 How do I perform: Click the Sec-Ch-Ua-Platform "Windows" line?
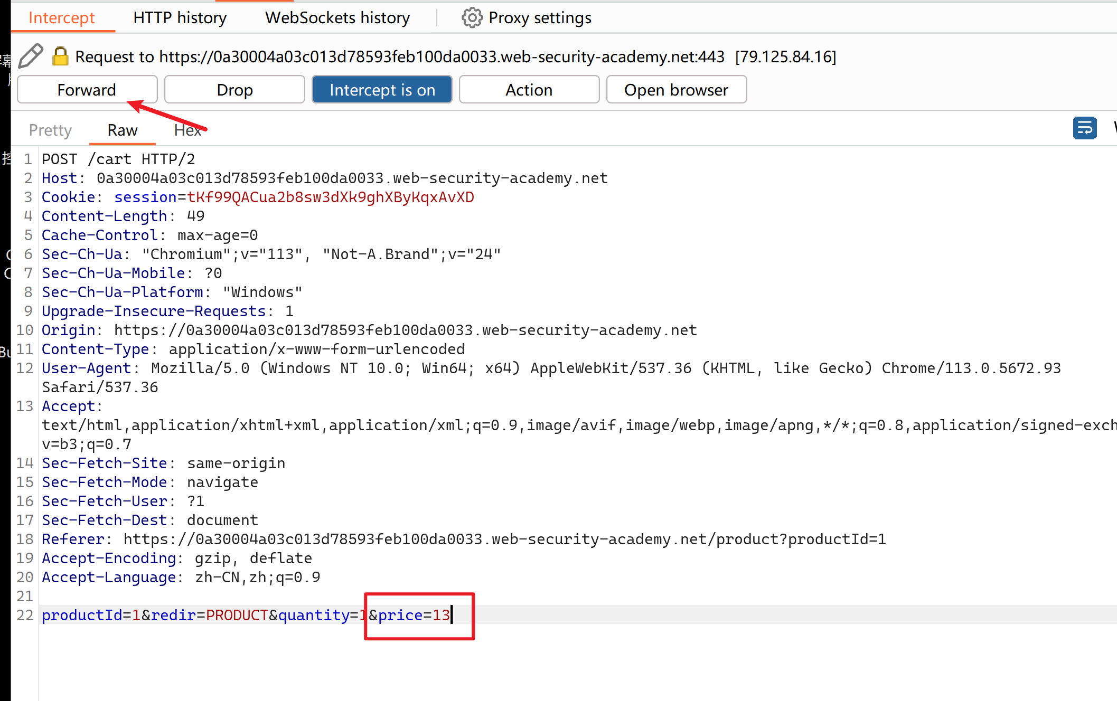click(x=172, y=292)
